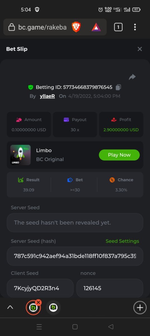Open the tab switcher showing 1
The image size is (150, 336).
coord(118,27)
